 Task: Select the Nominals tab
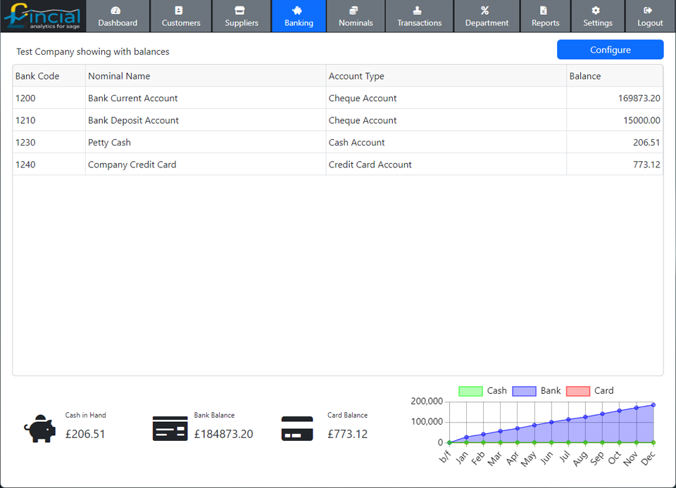(x=356, y=16)
